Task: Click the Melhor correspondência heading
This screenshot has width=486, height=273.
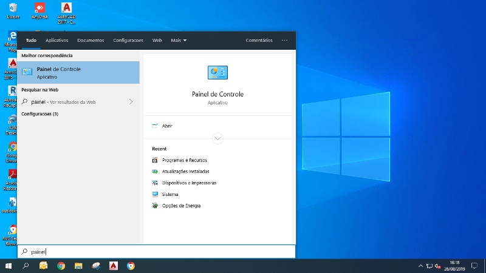Action: coord(47,55)
